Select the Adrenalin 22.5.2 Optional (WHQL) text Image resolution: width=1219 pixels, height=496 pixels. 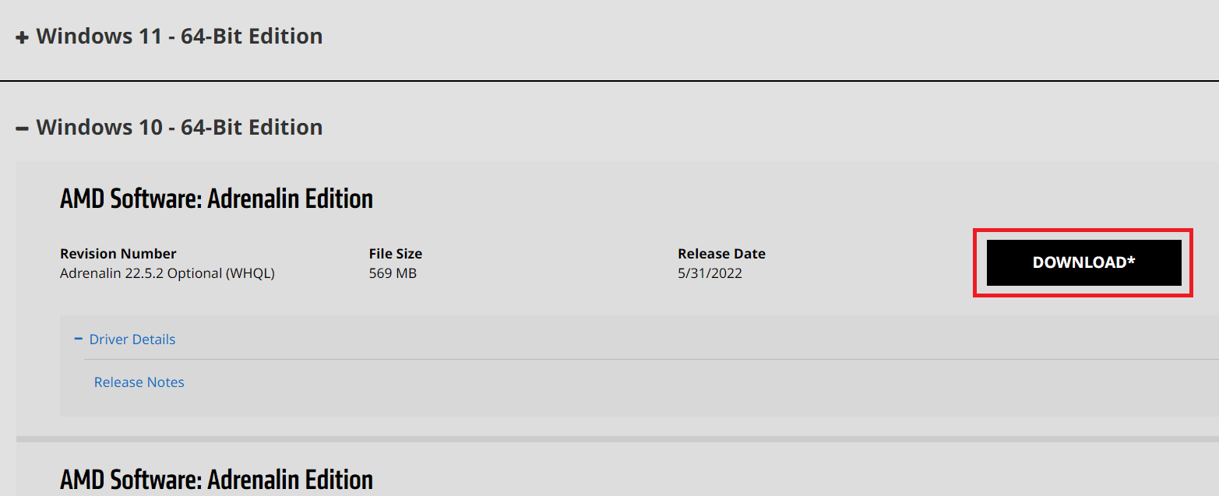167,273
